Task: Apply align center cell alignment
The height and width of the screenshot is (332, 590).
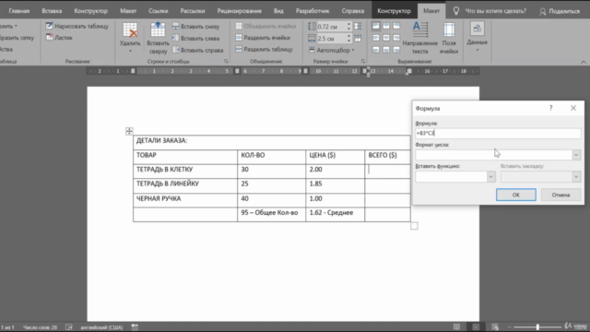Action: pos(386,38)
